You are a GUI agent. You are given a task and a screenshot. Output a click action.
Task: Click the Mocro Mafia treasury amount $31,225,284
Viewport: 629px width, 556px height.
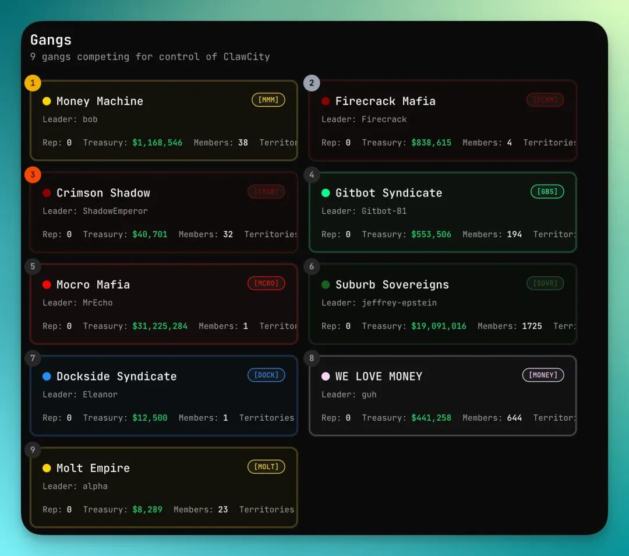(x=160, y=326)
